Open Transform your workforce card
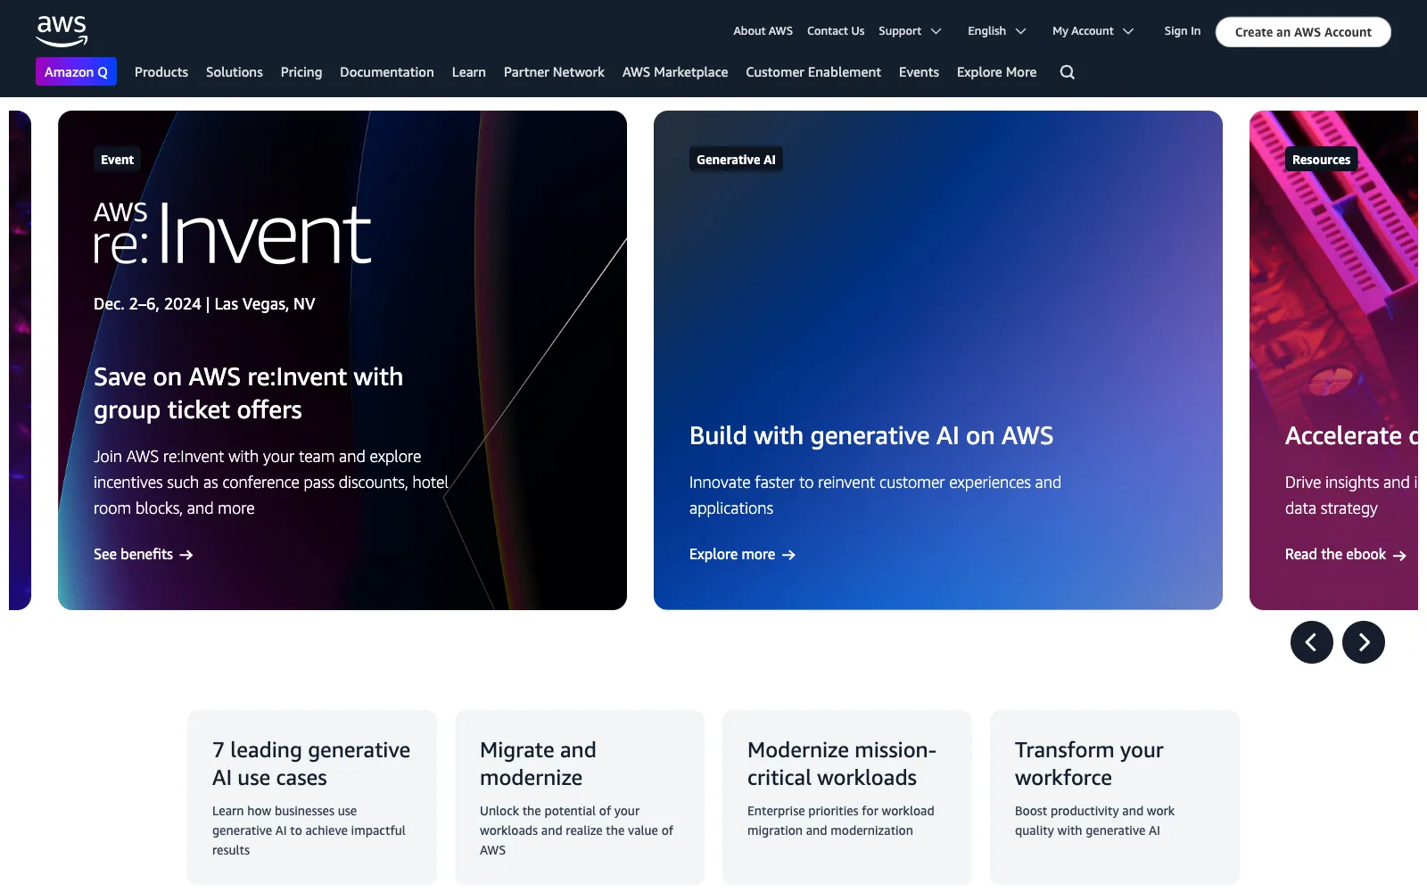 click(1115, 797)
